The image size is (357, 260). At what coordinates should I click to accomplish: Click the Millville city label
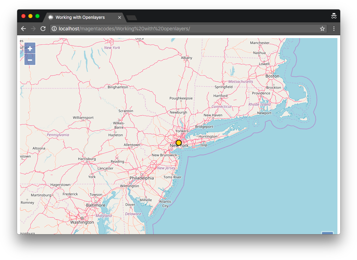click(x=146, y=200)
